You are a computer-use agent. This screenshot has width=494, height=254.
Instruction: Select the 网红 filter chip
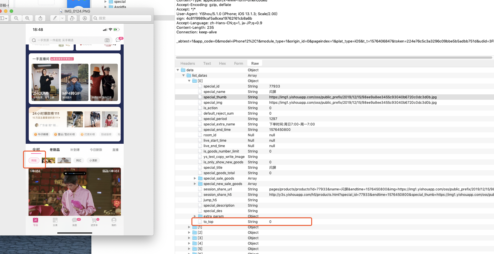(79, 160)
